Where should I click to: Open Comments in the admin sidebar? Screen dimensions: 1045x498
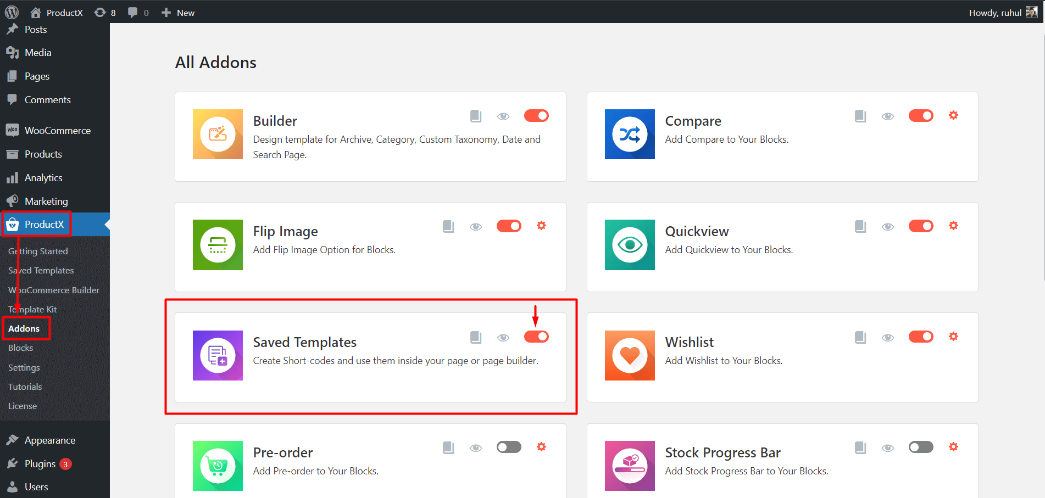click(x=55, y=100)
